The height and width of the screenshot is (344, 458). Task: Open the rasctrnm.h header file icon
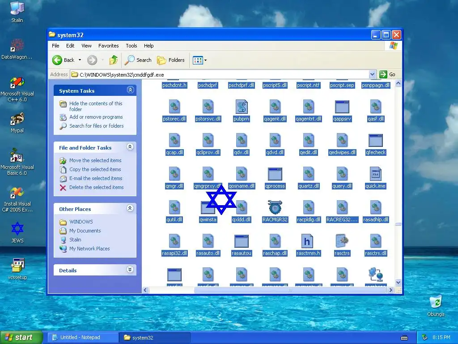(307, 241)
